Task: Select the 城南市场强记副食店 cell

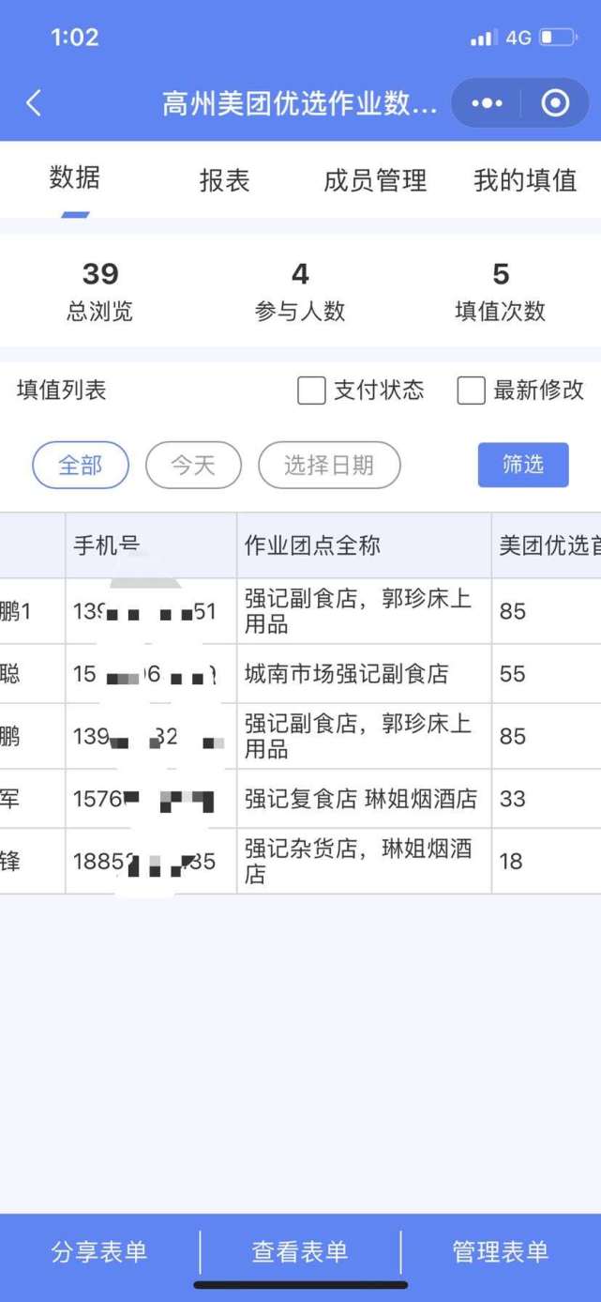Action: (x=364, y=674)
